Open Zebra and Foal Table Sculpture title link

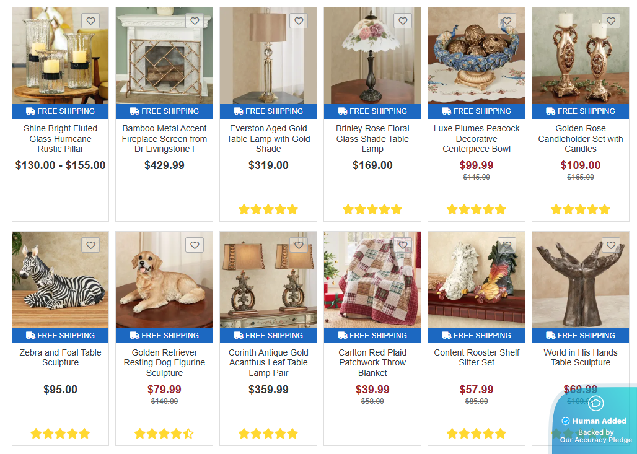[61, 357]
